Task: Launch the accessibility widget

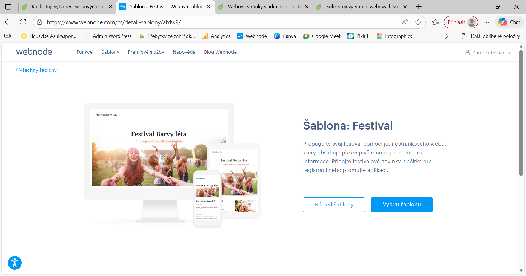Action: pos(15,263)
